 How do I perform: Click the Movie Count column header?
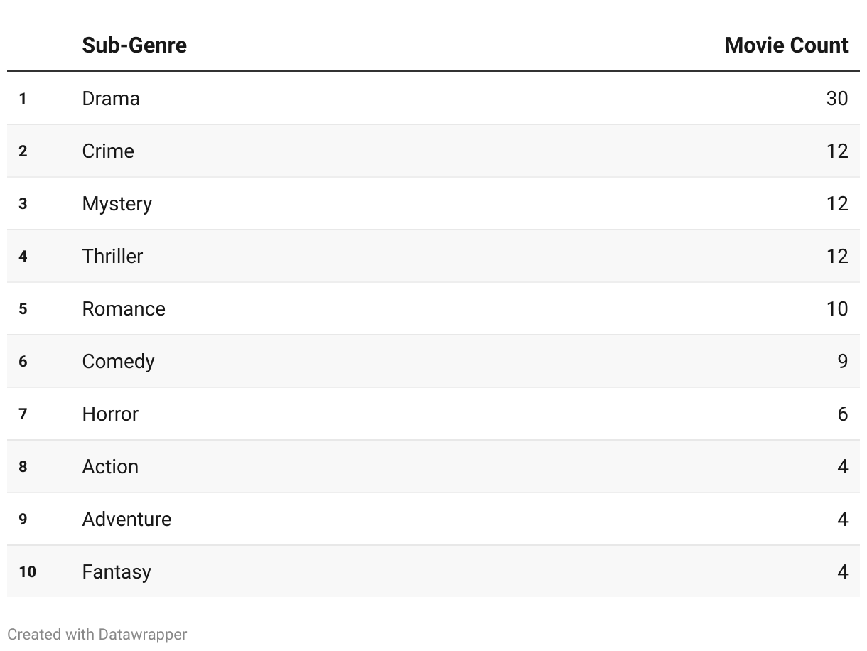(x=786, y=45)
